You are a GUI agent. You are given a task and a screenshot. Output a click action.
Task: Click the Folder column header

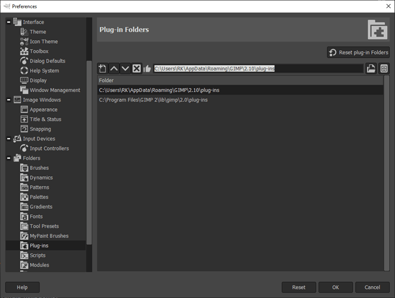point(241,80)
